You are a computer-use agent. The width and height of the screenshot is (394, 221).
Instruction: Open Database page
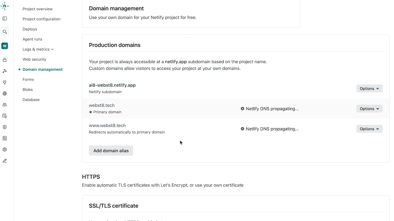[31, 99]
